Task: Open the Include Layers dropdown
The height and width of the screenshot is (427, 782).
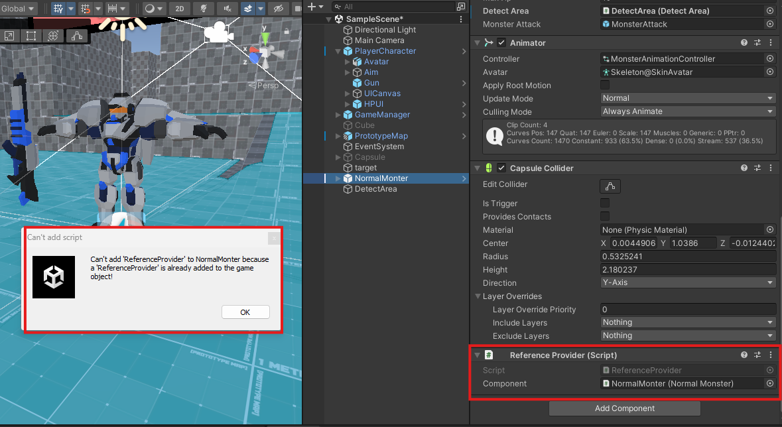Action: pos(688,323)
